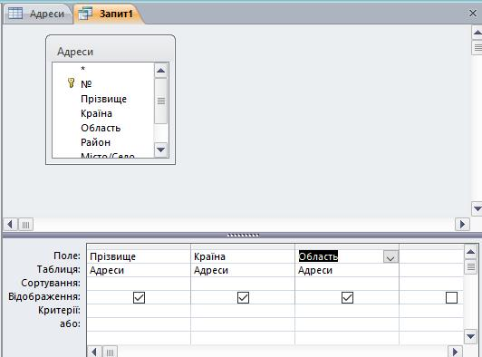Click the sort cell for Країна column

[x=243, y=284]
